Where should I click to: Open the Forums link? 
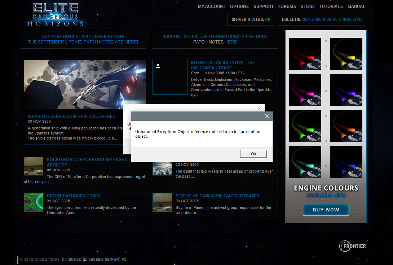pos(287,6)
